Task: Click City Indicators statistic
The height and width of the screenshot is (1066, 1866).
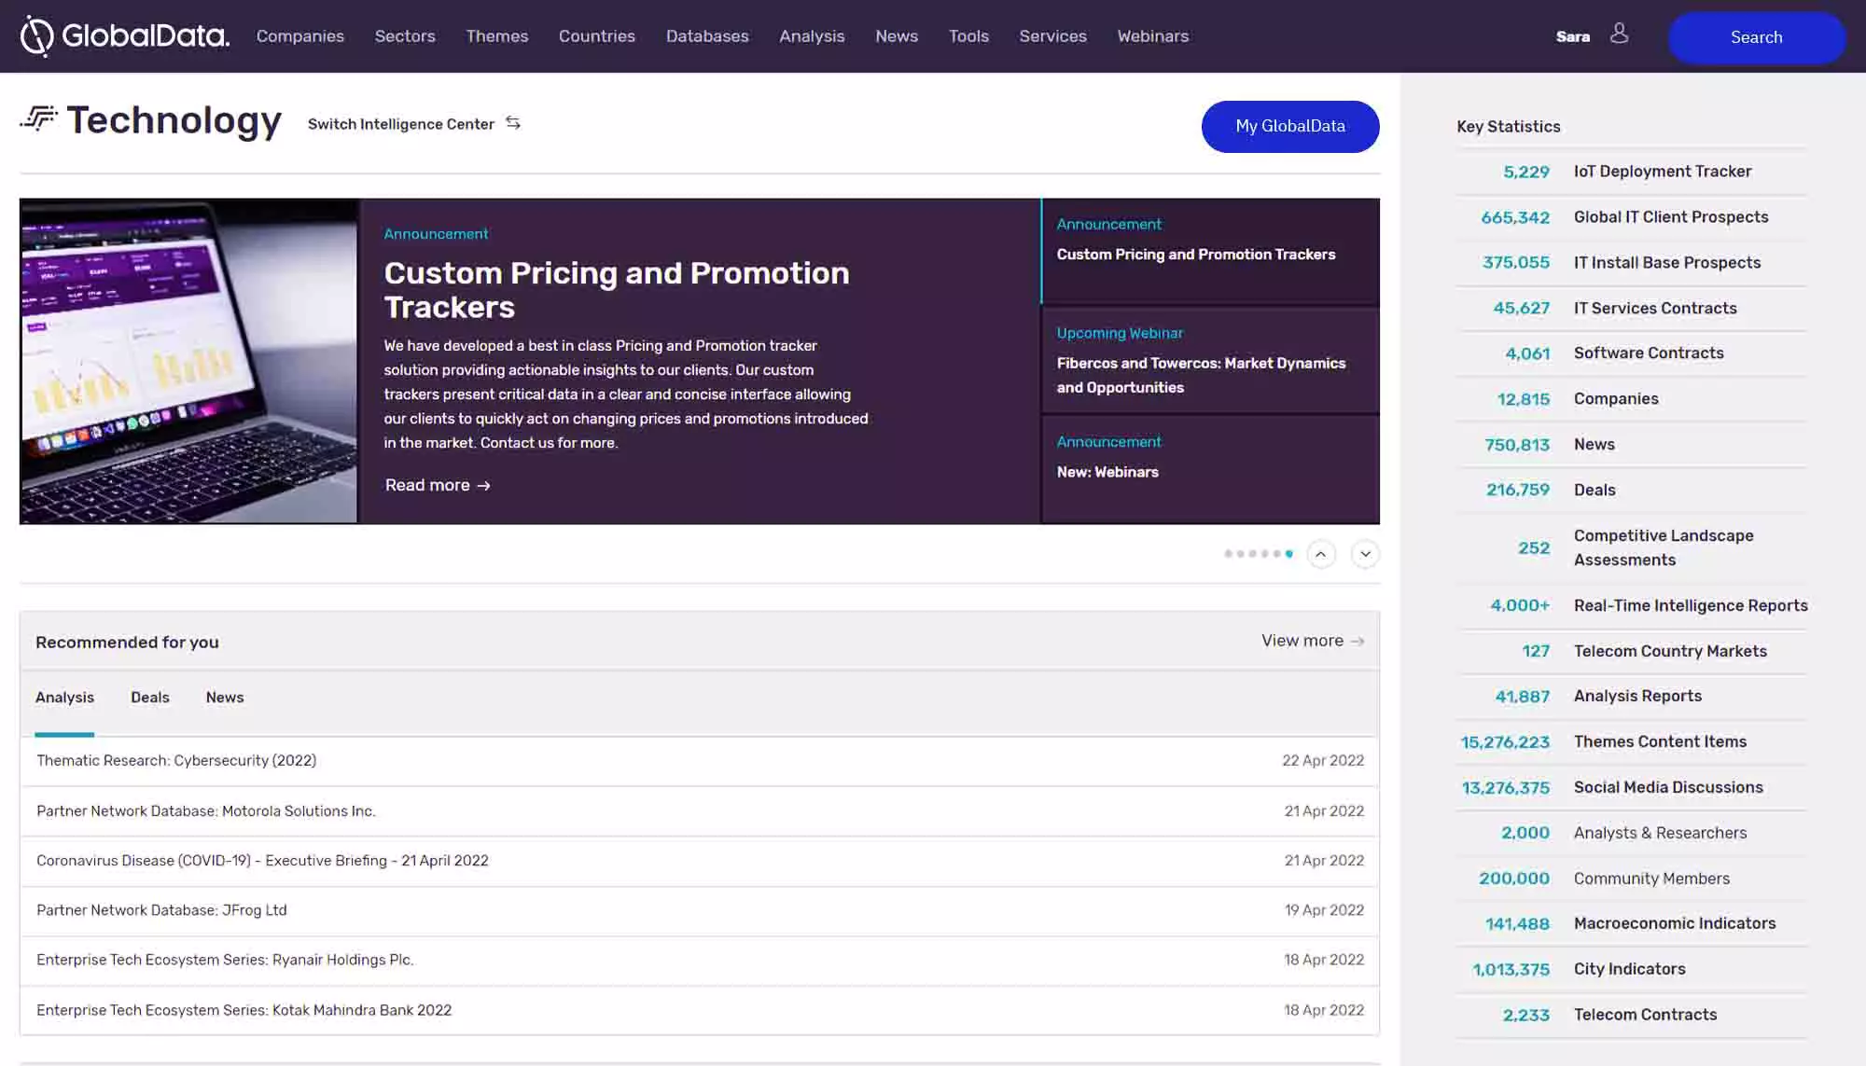Action: 1631,970
